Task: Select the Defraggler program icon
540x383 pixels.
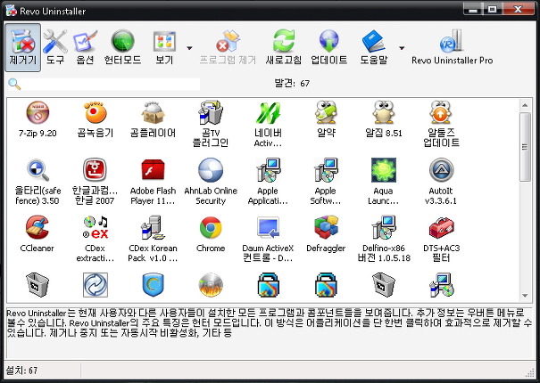Action: pyautogui.click(x=326, y=227)
